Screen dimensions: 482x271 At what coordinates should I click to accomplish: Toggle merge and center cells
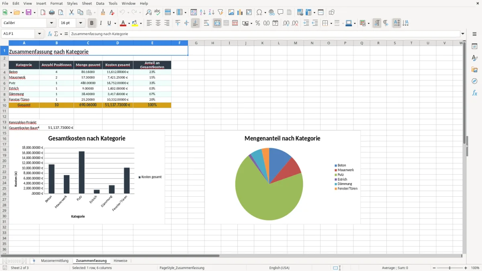[217, 23]
